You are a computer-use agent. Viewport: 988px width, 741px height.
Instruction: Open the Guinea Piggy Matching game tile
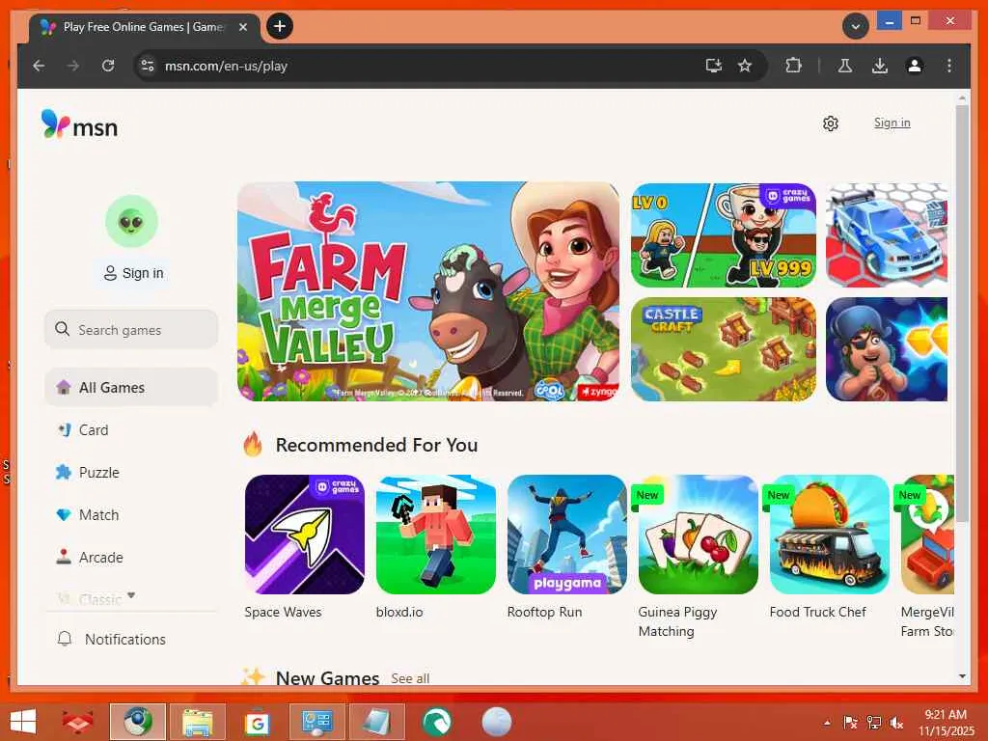699,535
